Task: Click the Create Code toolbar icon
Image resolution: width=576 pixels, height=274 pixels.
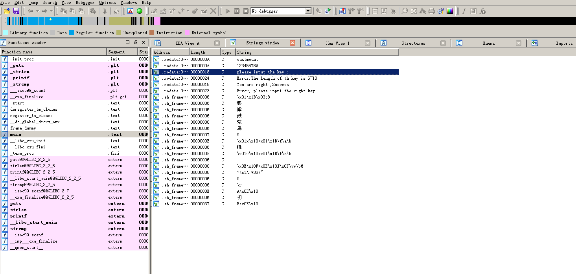Action: (154, 11)
